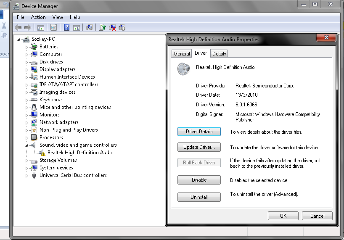Click the Non-Plug and Play Drivers icon
344x240 pixels.
[34, 130]
